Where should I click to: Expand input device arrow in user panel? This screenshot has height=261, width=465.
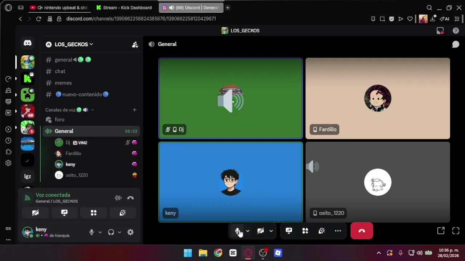(x=100, y=232)
